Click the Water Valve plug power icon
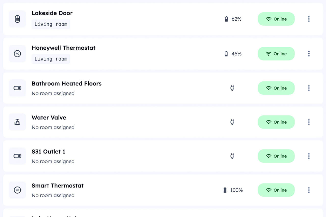 coord(232,122)
